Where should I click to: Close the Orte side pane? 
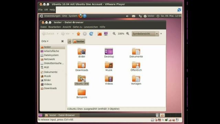point(63,41)
